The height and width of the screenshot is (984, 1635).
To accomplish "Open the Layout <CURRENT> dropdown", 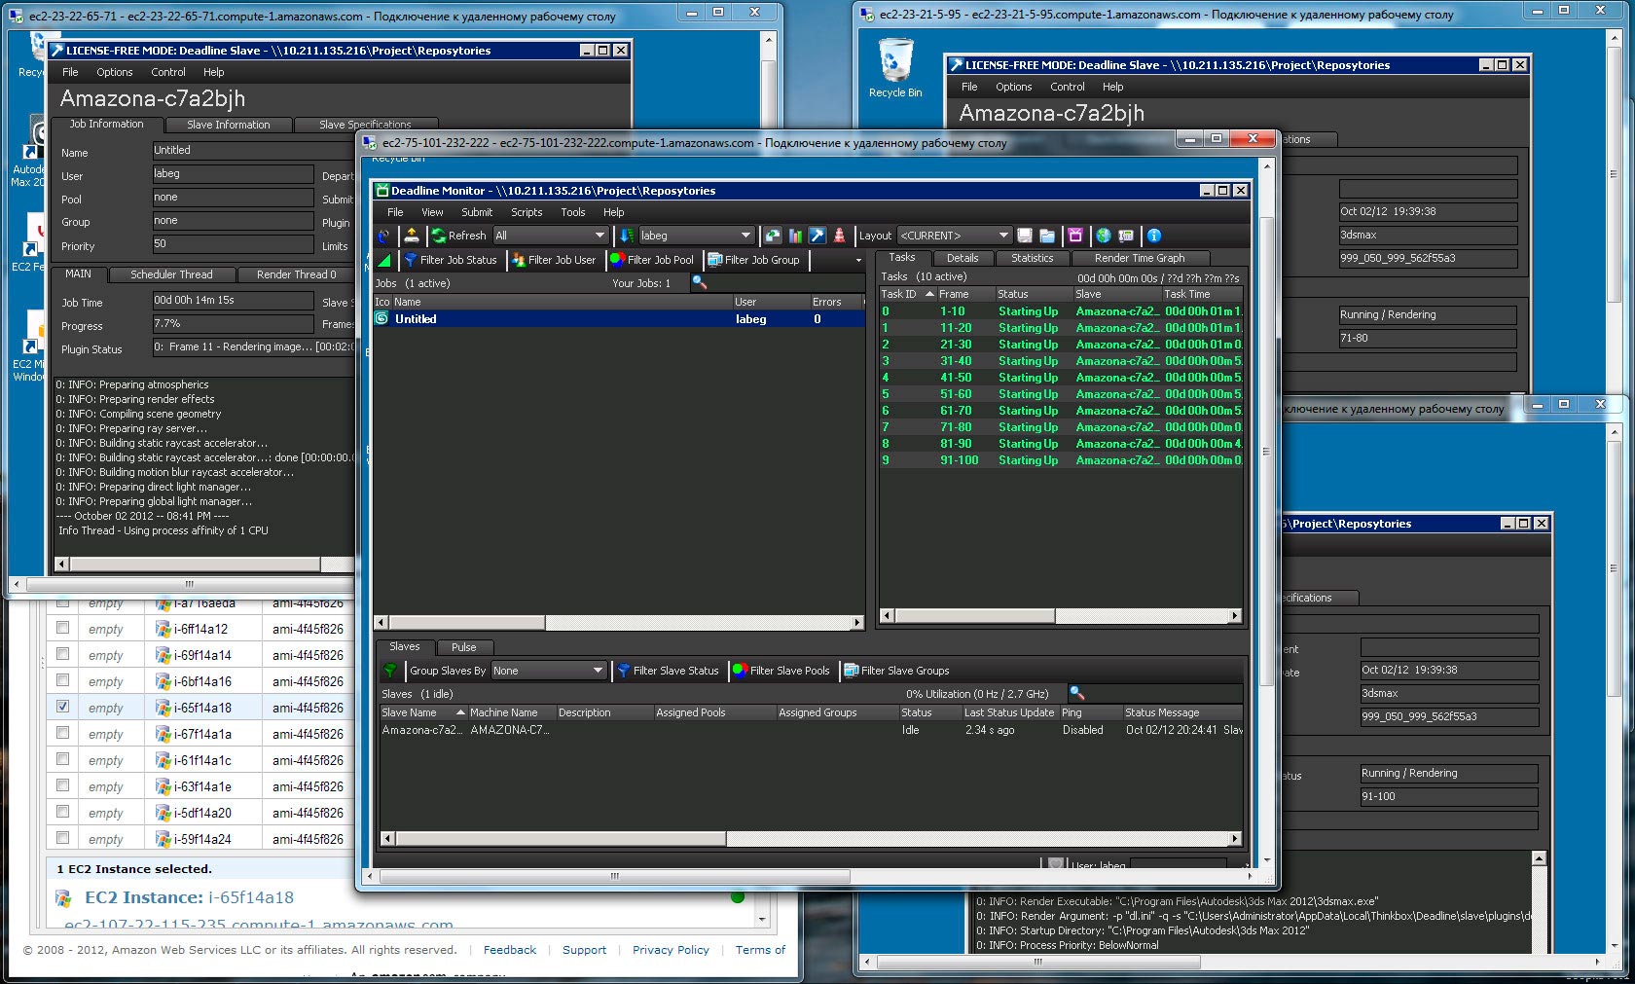I will tap(955, 236).
